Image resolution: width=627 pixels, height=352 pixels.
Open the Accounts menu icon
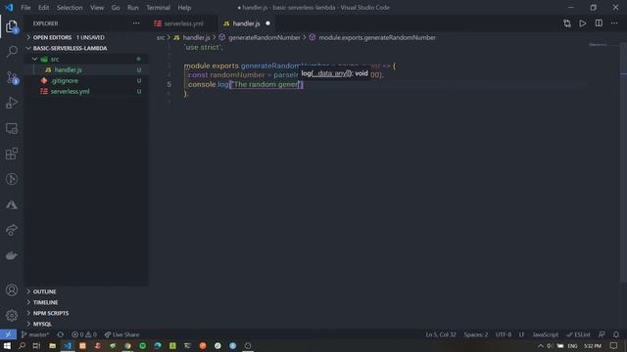(x=12, y=290)
